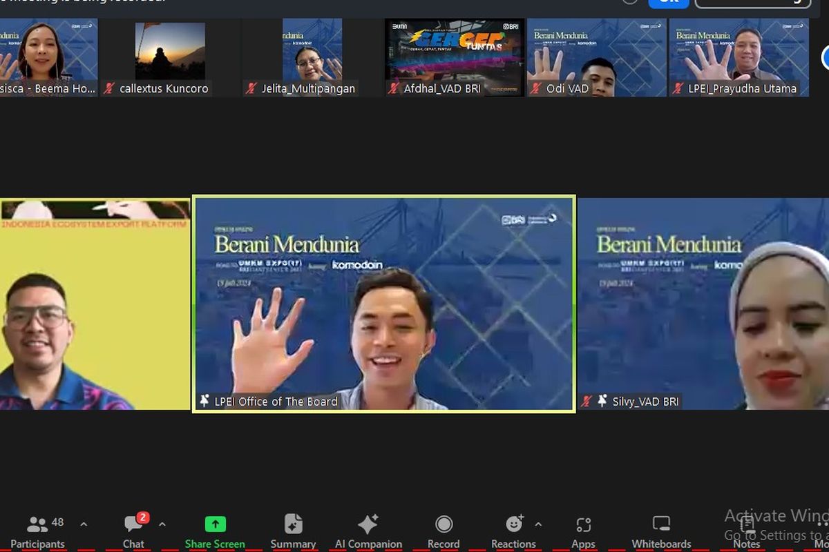
Task: Open Whiteboards
Action: [x=661, y=531]
